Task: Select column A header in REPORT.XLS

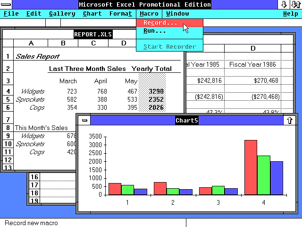Action: [31, 43]
